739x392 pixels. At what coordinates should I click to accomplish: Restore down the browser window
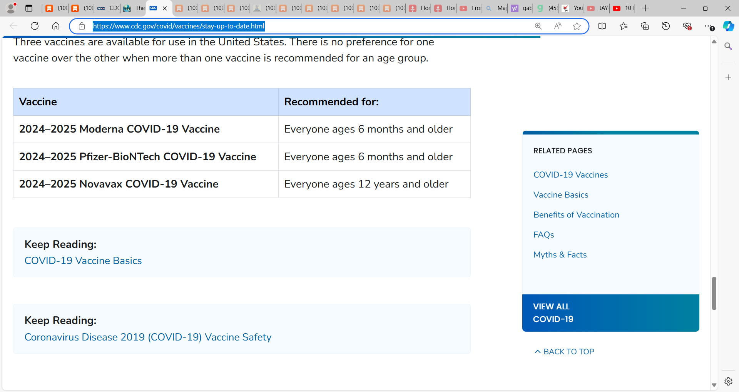pyautogui.click(x=706, y=8)
